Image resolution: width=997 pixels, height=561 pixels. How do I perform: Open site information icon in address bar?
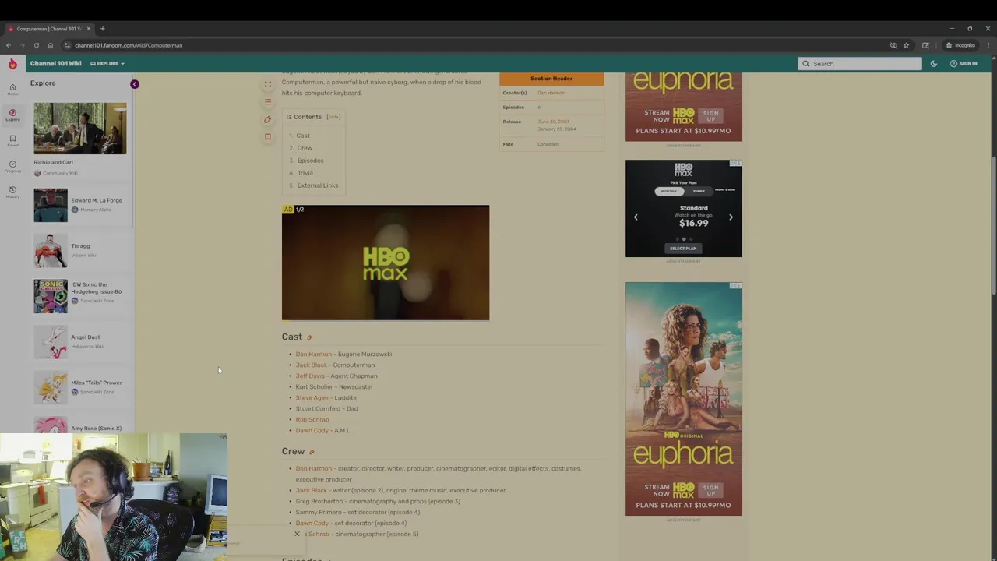pyautogui.click(x=67, y=45)
